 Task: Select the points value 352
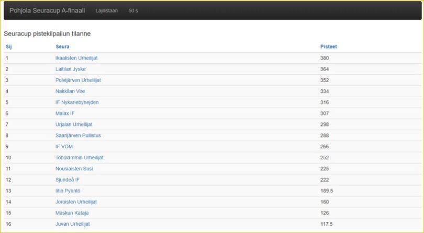(x=325, y=80)
